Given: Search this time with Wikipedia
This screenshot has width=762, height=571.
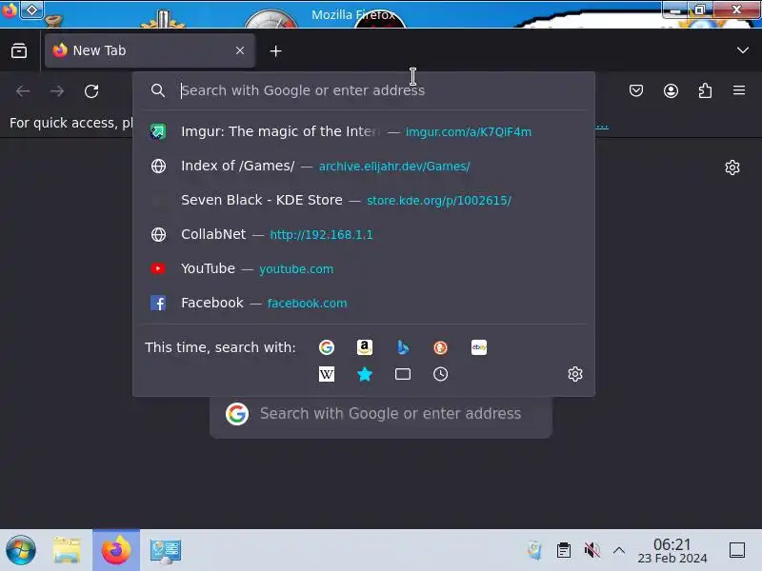Looking at the screenshot, I should point(327,374).
